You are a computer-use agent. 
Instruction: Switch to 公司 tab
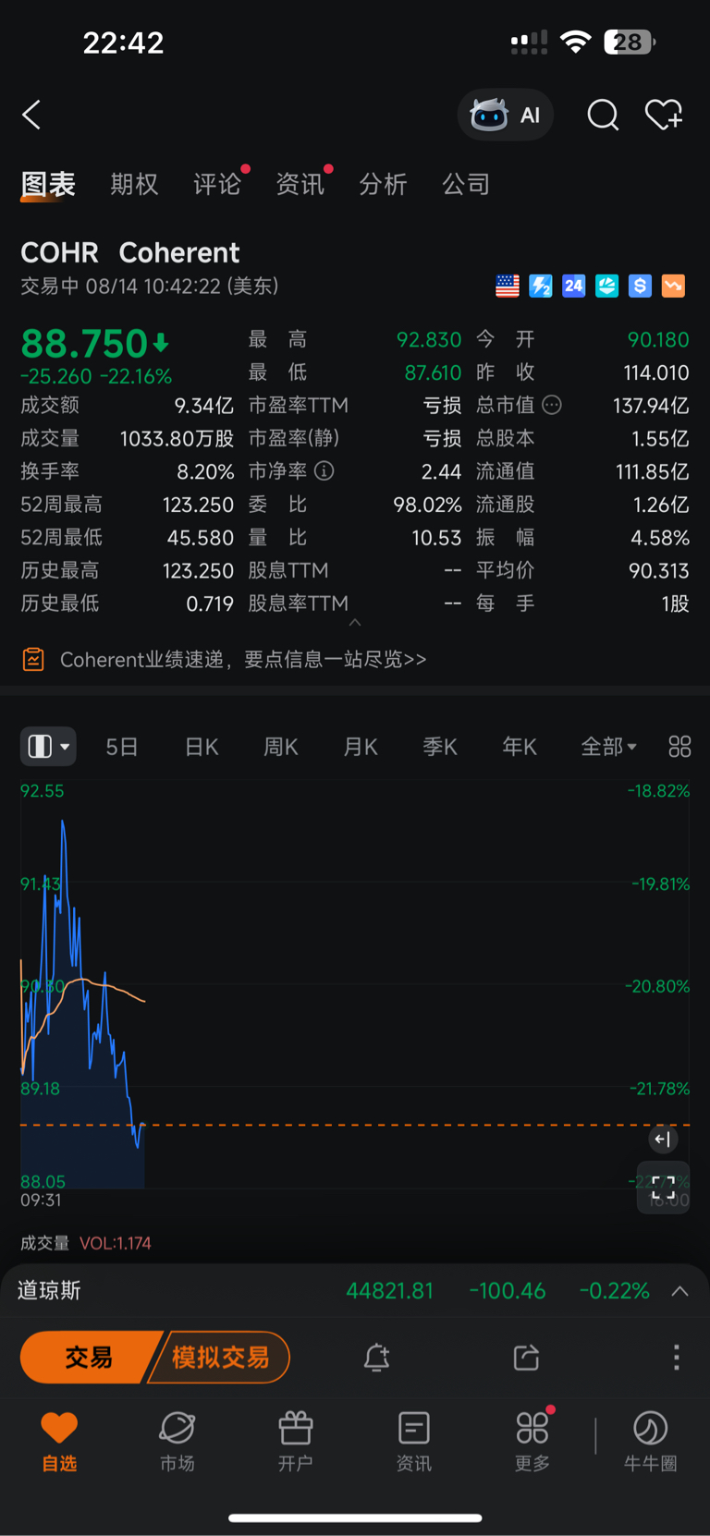(466, 185)
